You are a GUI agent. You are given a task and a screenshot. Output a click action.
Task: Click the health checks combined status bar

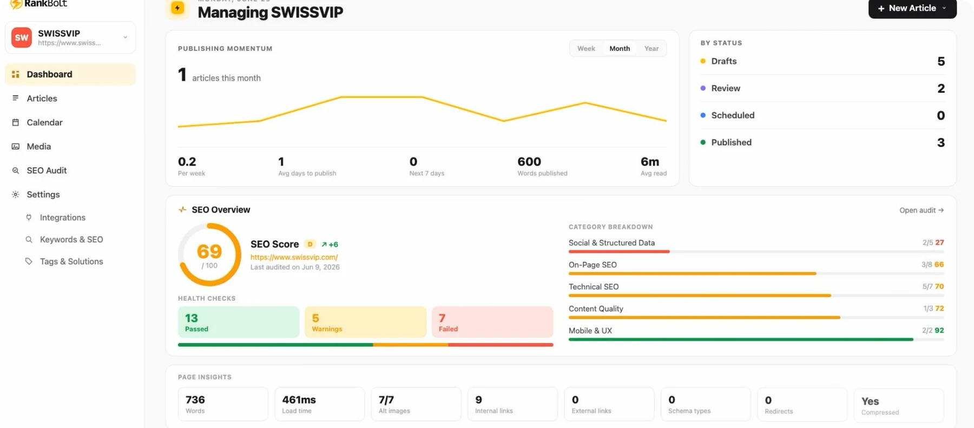click(365, 345)
